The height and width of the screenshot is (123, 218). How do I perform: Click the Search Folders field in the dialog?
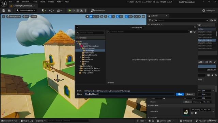[90, 33]
